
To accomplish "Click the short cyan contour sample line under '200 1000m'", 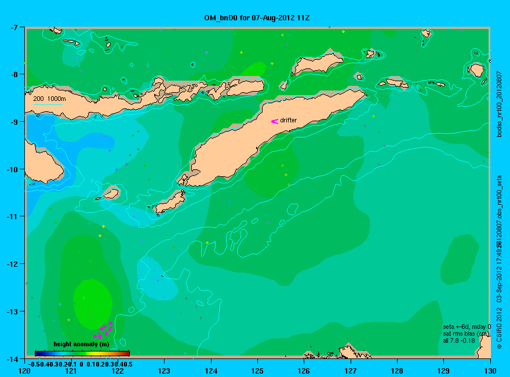I will (x=48, y=104).
